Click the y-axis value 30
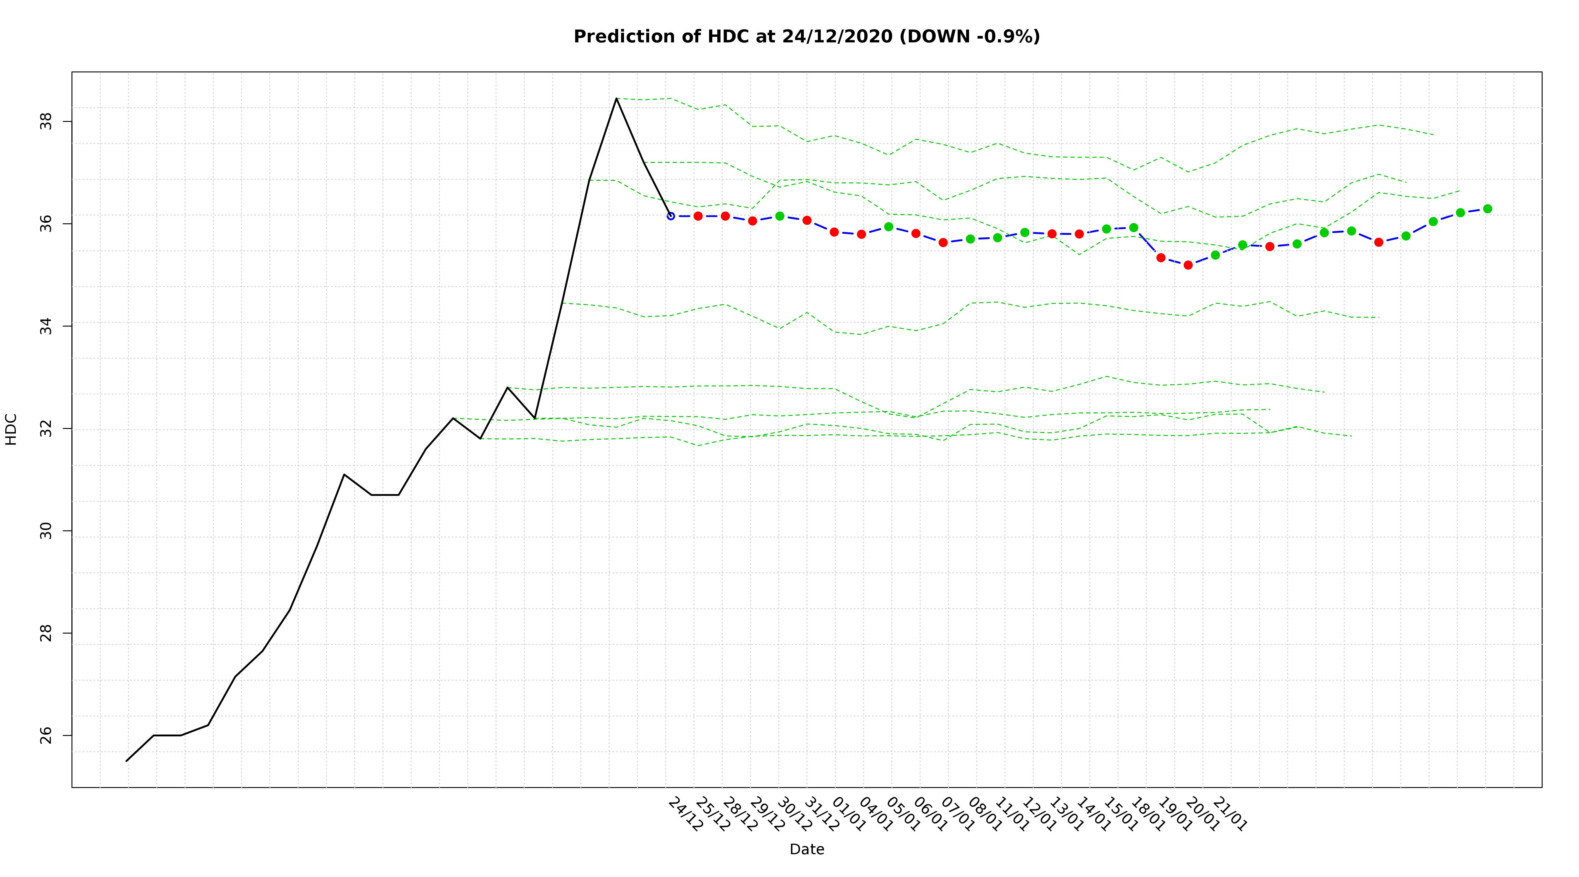Viewport: 1579px width, 877px height. coord(46,531)
